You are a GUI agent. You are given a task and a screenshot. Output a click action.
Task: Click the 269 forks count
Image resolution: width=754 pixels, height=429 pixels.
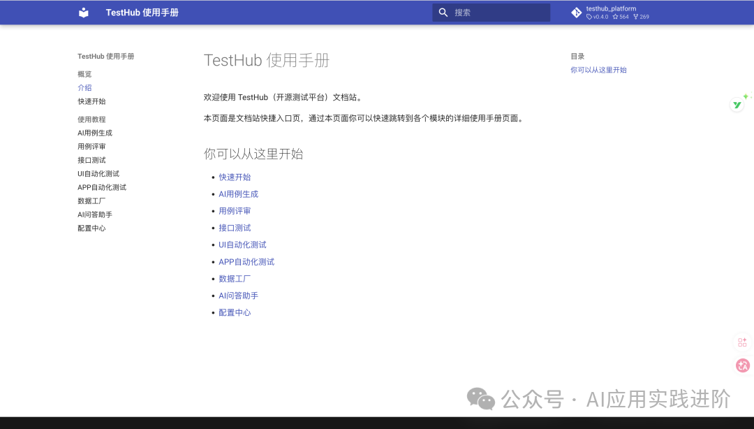point(641,17)
